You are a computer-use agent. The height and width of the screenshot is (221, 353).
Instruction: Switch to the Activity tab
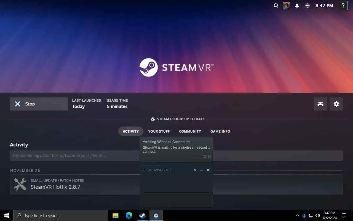coord(131,131)
